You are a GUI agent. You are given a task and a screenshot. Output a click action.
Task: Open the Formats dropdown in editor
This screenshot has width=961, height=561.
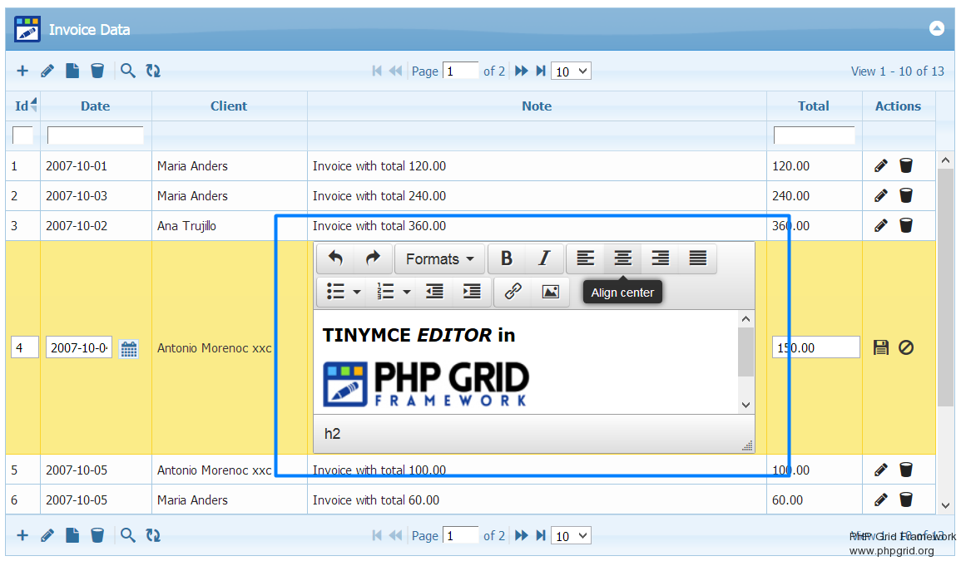point(439,258)
